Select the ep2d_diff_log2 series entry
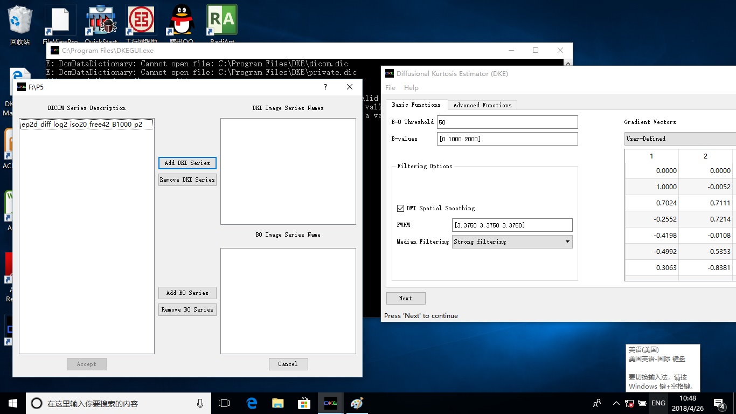This screenshot has width=736, height=414. [82, 125]
